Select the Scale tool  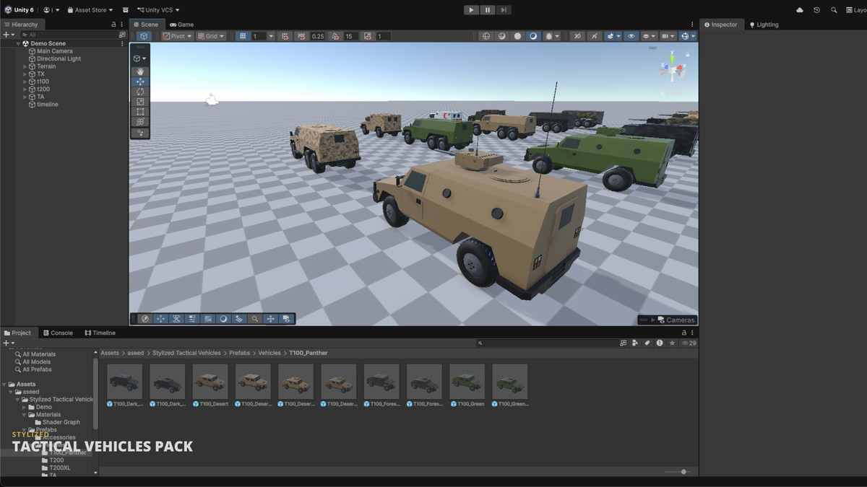(x=140, y=102)
